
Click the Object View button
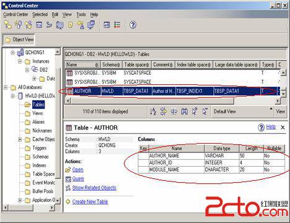click(x=19, y=40)
